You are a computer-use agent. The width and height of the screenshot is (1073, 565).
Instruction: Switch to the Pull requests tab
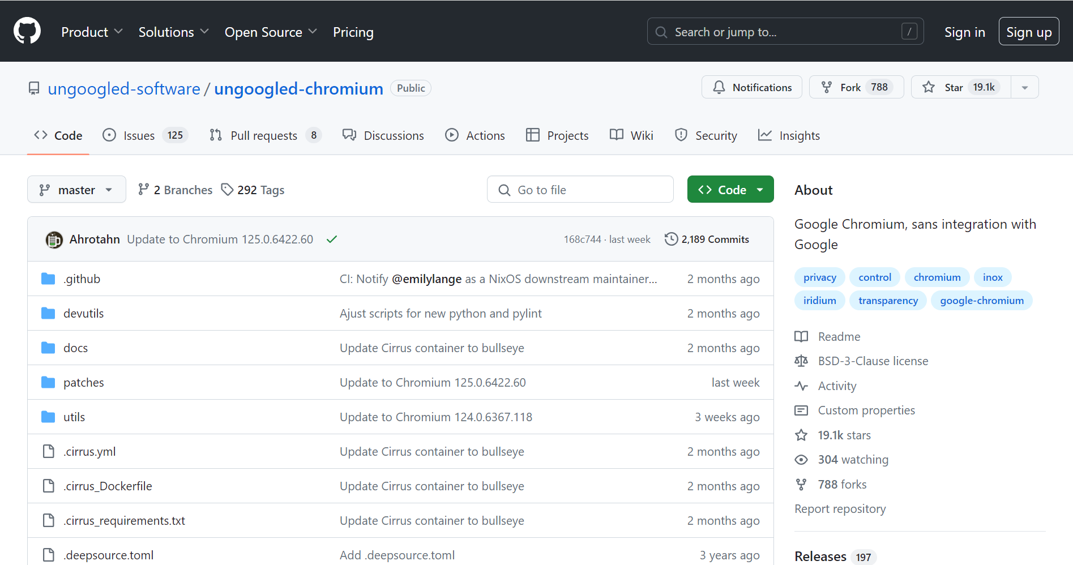coord(264,135)
